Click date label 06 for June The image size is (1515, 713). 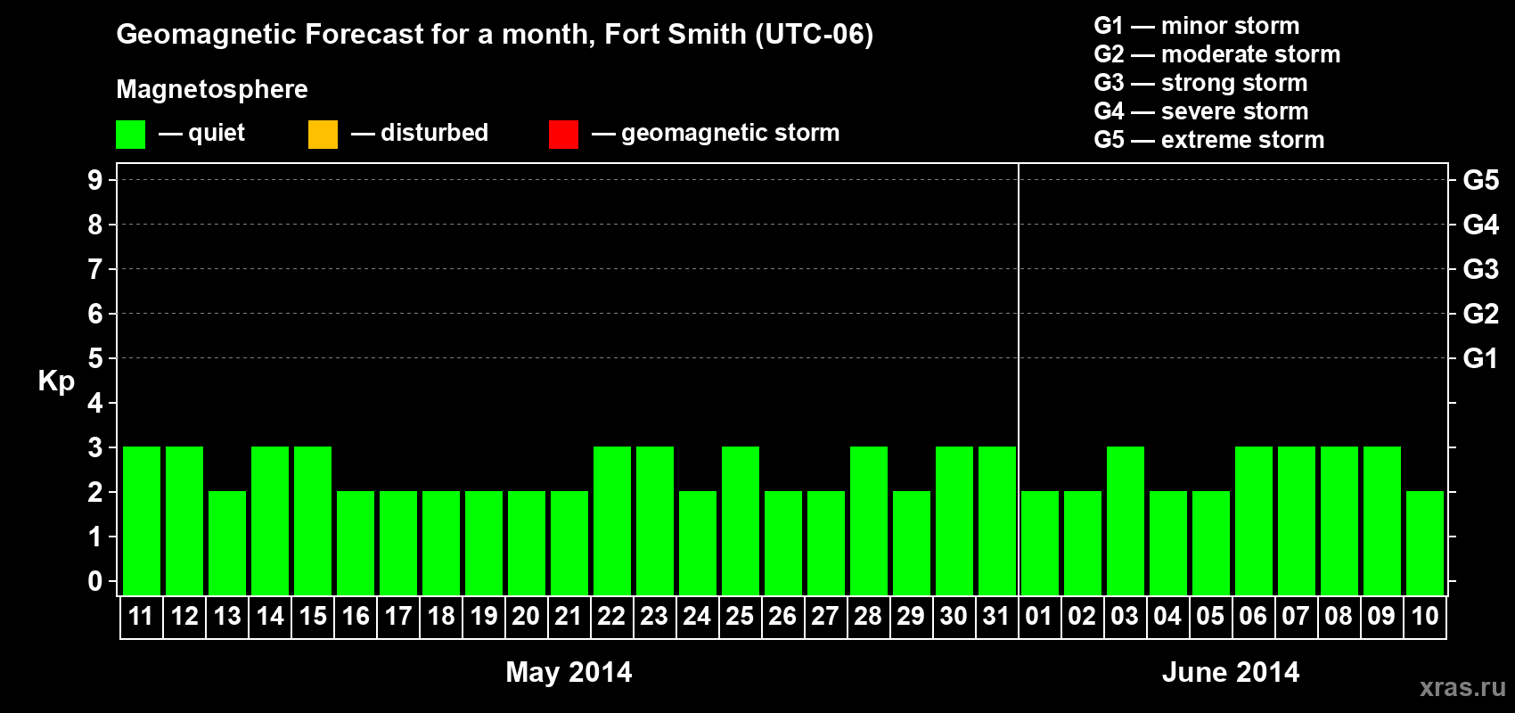click(1253, 617)
